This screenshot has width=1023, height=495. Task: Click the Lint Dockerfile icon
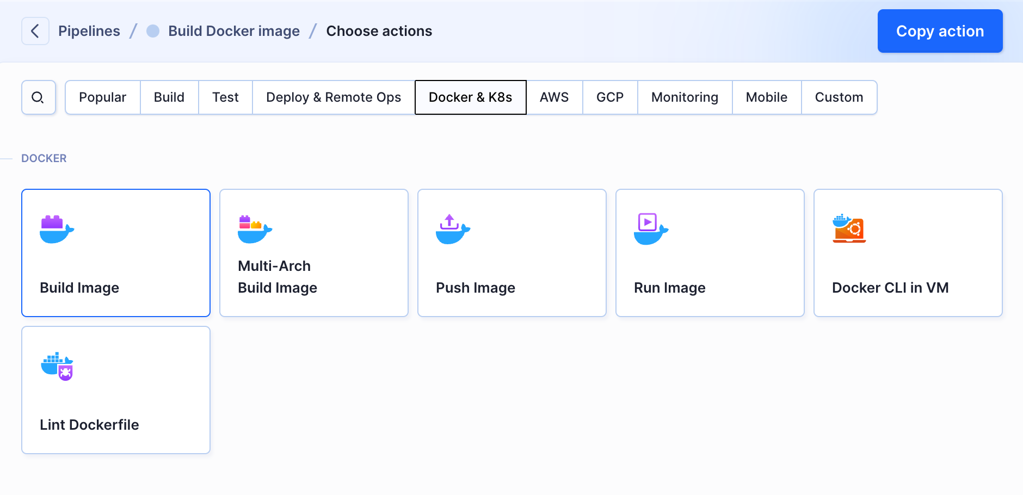coord(57,367)
